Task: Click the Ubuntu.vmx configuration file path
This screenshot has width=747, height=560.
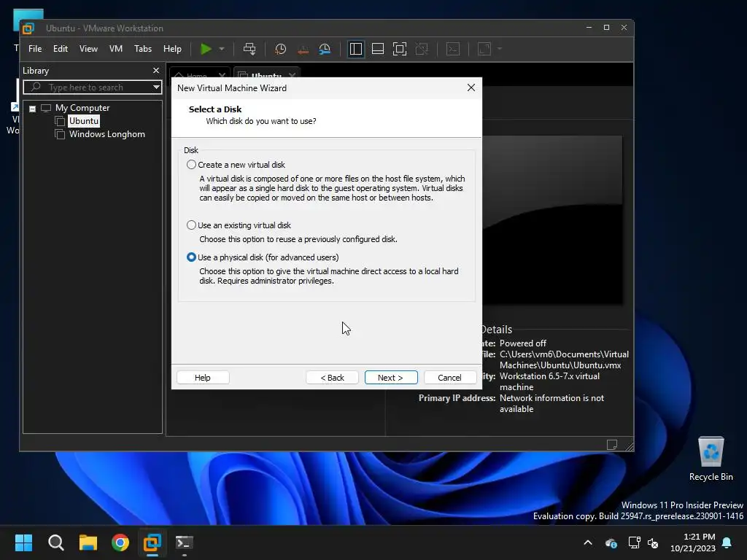Action: (x=564, y=359)
